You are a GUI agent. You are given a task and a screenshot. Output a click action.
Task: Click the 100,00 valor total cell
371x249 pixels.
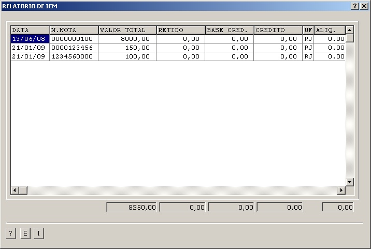click(x=127, y=56)
